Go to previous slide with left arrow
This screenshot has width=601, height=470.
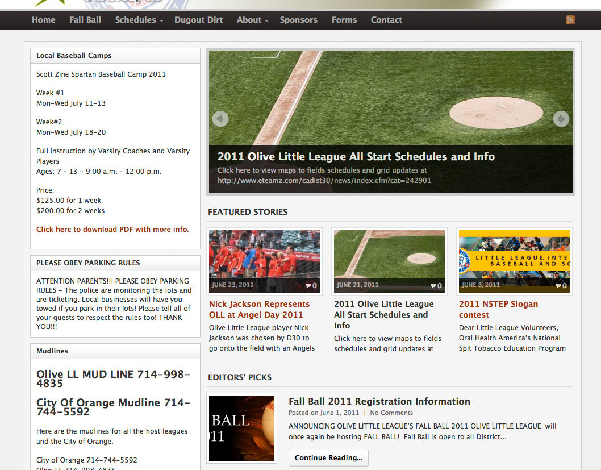tap(220, 119)
